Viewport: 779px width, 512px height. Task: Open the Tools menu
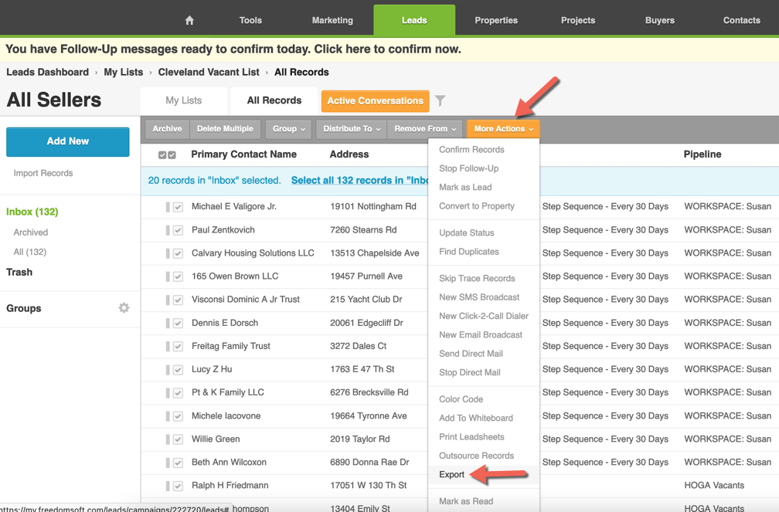pos(250,20)
